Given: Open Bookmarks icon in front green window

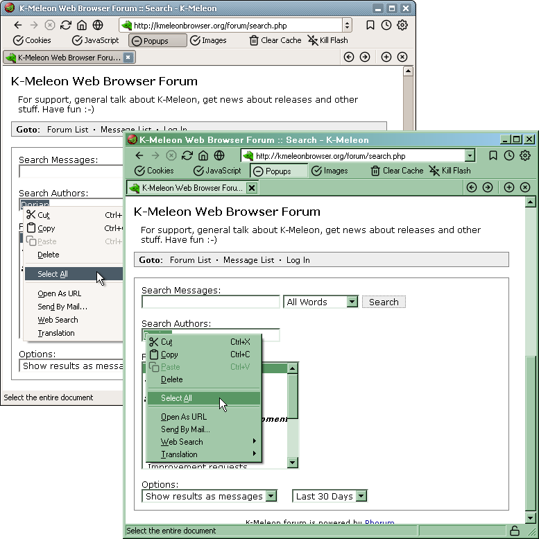Looking at the screenshot, I should point(493,155).
